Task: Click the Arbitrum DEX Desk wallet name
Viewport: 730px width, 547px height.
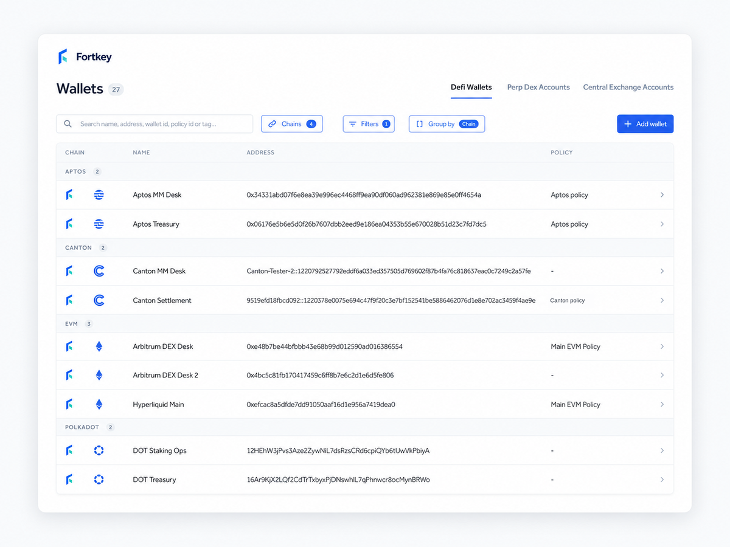Action: point(163,346)
